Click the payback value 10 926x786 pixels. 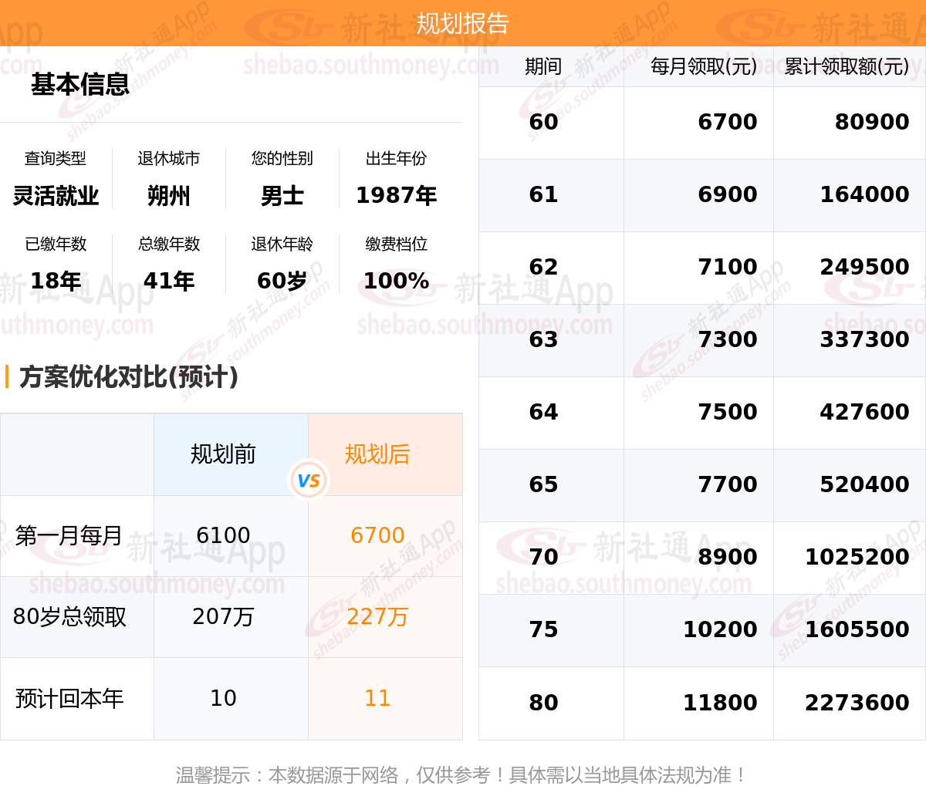(223, 698)
